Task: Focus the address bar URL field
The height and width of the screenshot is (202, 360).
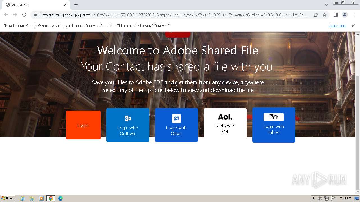Action: (174, 15)
